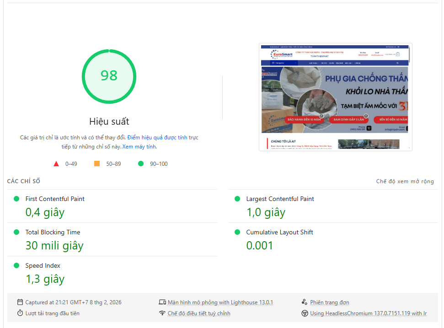Expand the First Contentful Paint metric
444x328 pixels.
(x=112, y=206)
